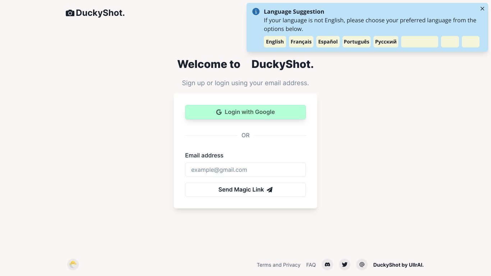Viewport: 491px width, 276px height.
Task: Click the info icon in Language Suggestion
Action: pos(256,11)
